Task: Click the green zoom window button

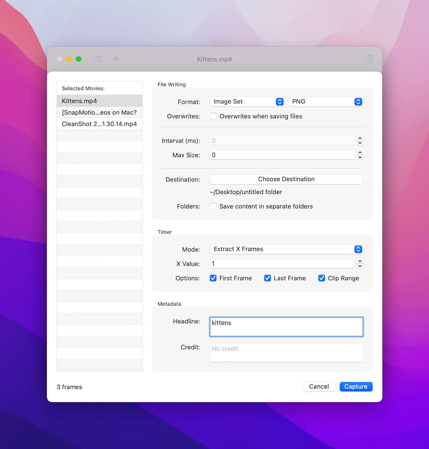Action: pos(78,59)
